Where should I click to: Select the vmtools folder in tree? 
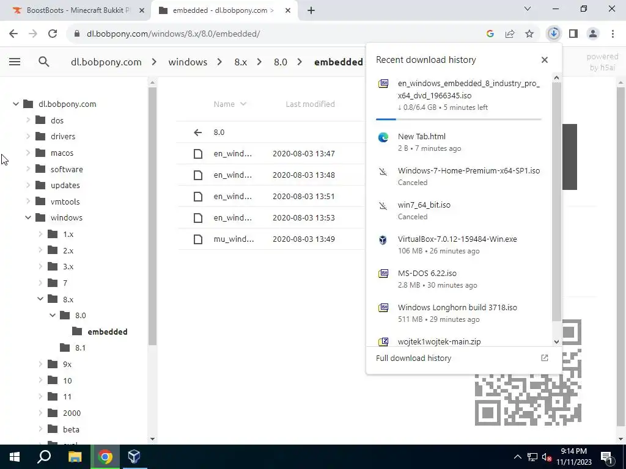(65, 202)
